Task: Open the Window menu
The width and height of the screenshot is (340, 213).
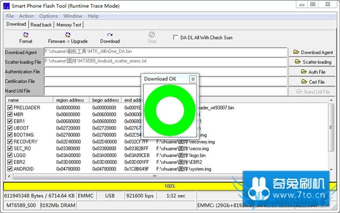Action: click(x=73, y=16)
